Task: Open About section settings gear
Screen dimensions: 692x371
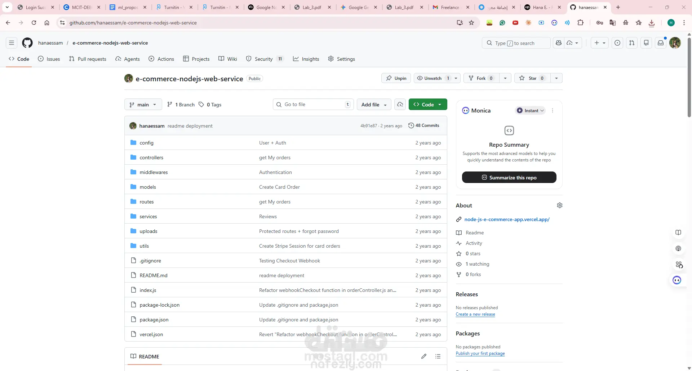Action: 559,205
